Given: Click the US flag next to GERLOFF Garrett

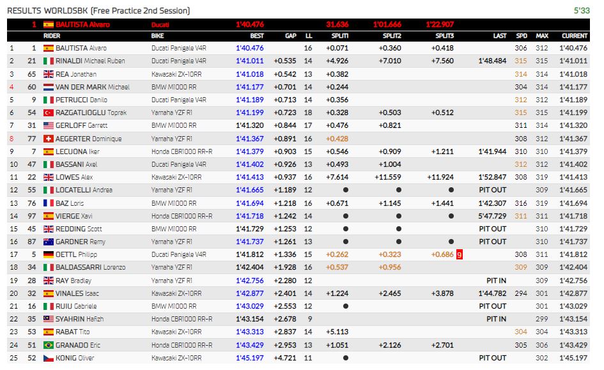Looking at the screenshot, I should (49, 125).
